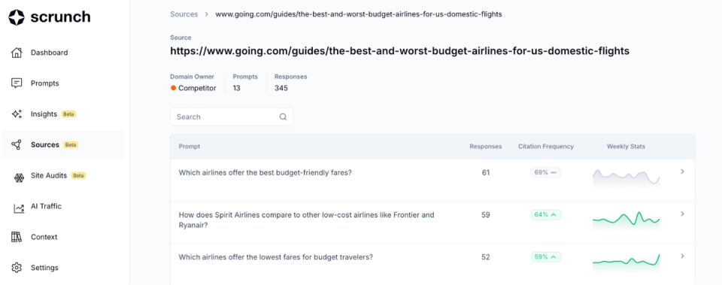Click the Scrunch logo icon
This screenshot has height=285, width=722.
(x=17, y=17)
